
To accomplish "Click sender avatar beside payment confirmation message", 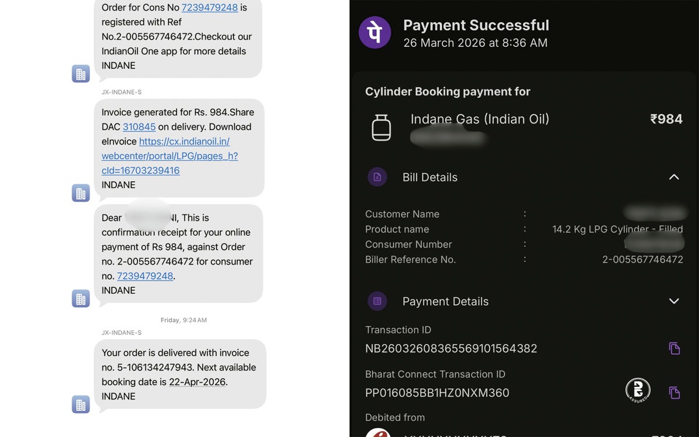I will [81, 298].
